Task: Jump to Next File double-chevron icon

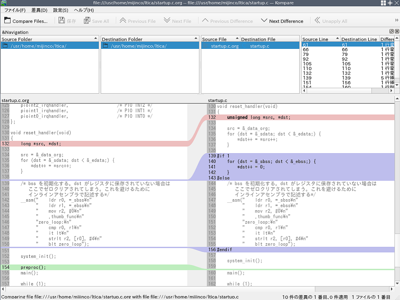Action: pyautogui.click(x=167, y=20)
